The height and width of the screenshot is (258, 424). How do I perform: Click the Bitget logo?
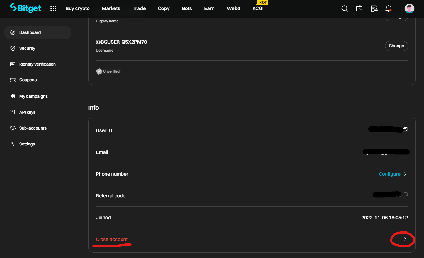(x=25, y=8)
